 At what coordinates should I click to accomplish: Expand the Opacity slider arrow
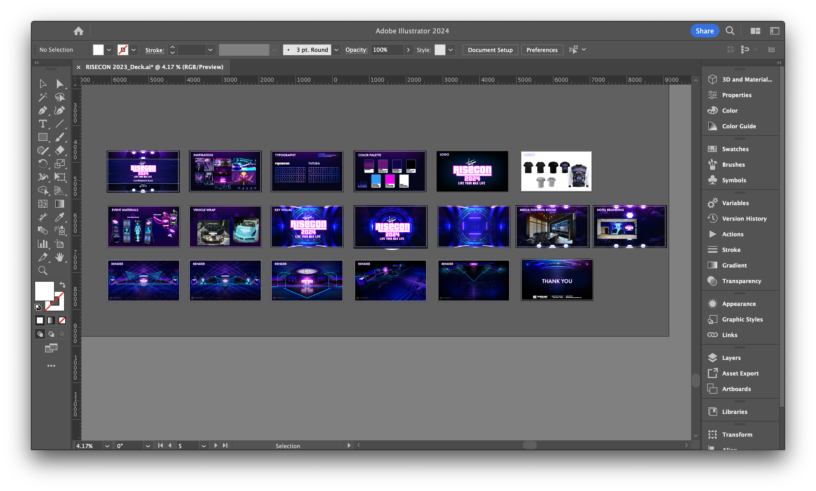408,50
